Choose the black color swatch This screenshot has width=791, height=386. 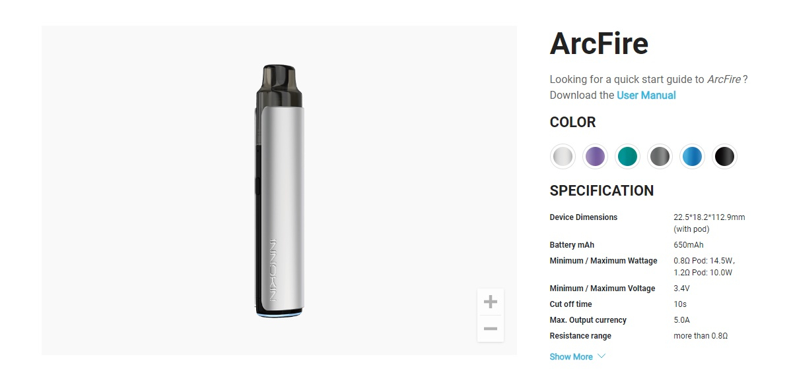pyautogui.click(x=724, y=157)
